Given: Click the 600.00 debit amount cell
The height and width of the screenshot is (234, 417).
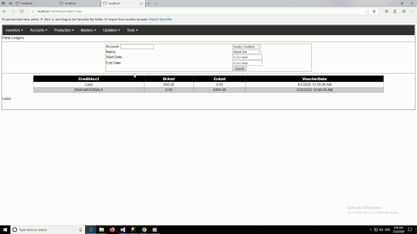Looking at the screenshot, I should pos(169,84).
